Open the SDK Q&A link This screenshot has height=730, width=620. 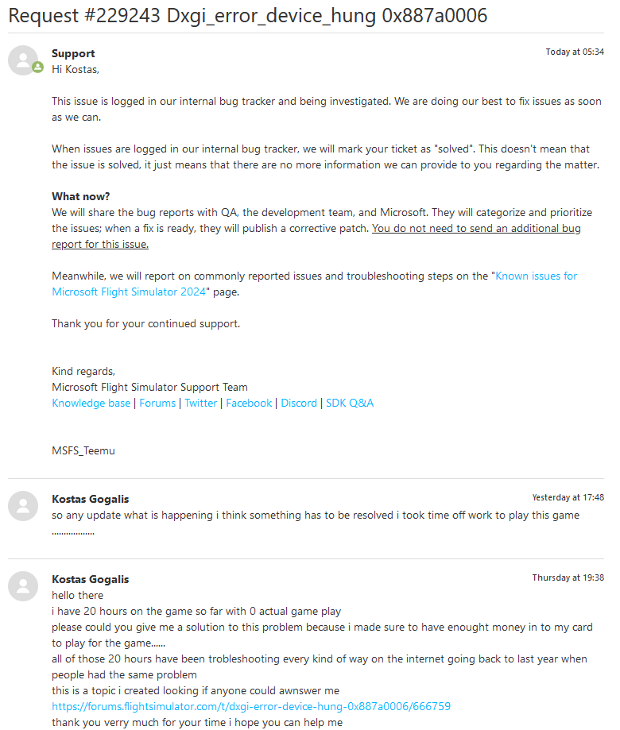click(x=350, y=403)
